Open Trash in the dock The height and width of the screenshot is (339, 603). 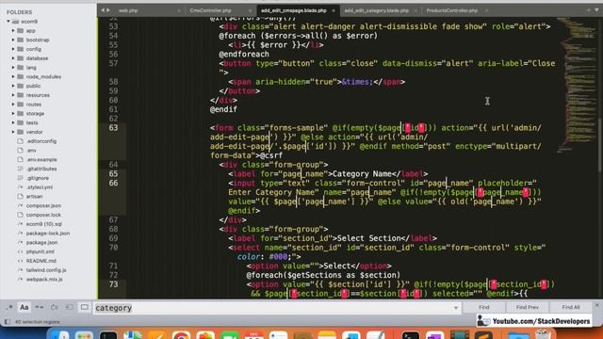click(543, 334)
